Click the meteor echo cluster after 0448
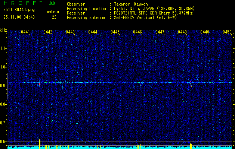The height and width of the screenshot is (149, 235). (x=191, y=85)
